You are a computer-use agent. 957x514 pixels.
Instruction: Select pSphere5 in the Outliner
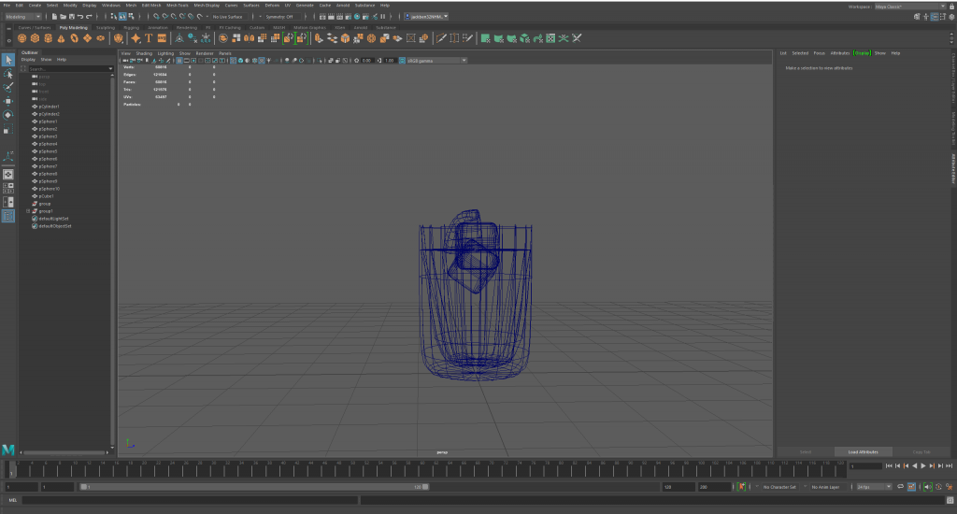[x=49, y=151]
